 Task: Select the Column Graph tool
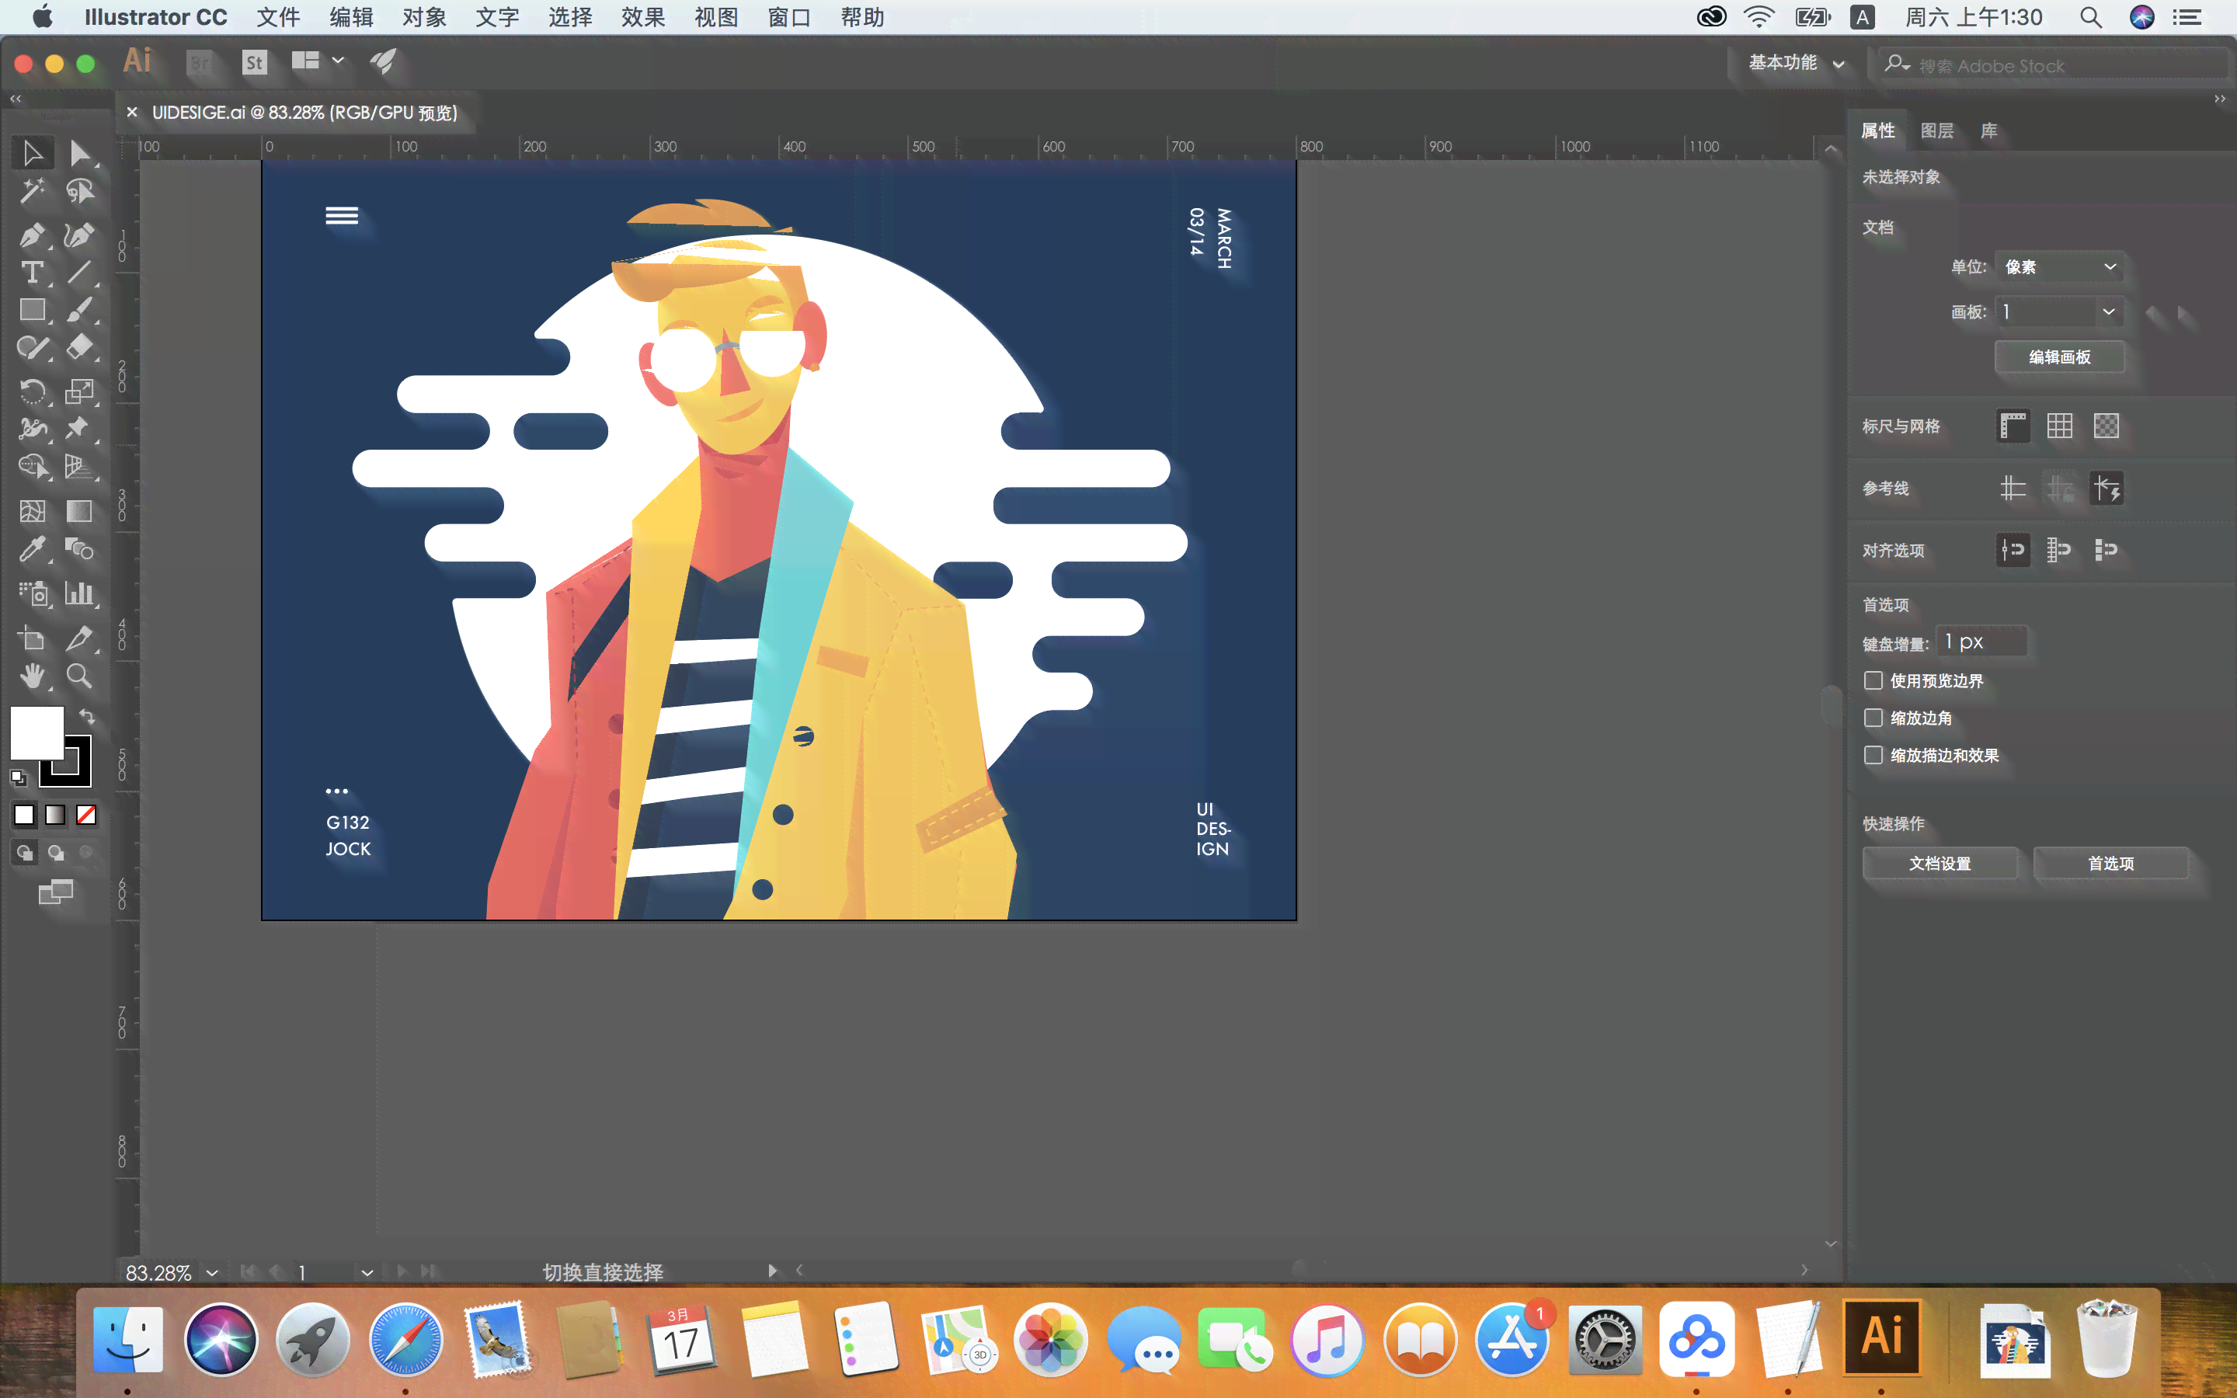[81, 593]
